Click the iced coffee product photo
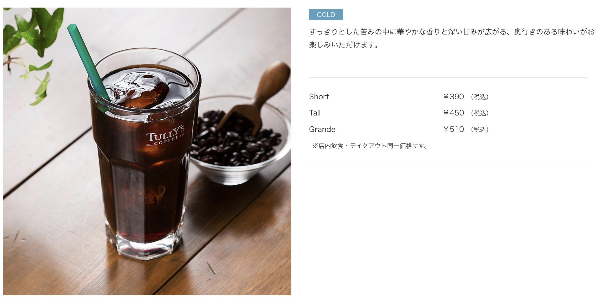 point(147,151)
